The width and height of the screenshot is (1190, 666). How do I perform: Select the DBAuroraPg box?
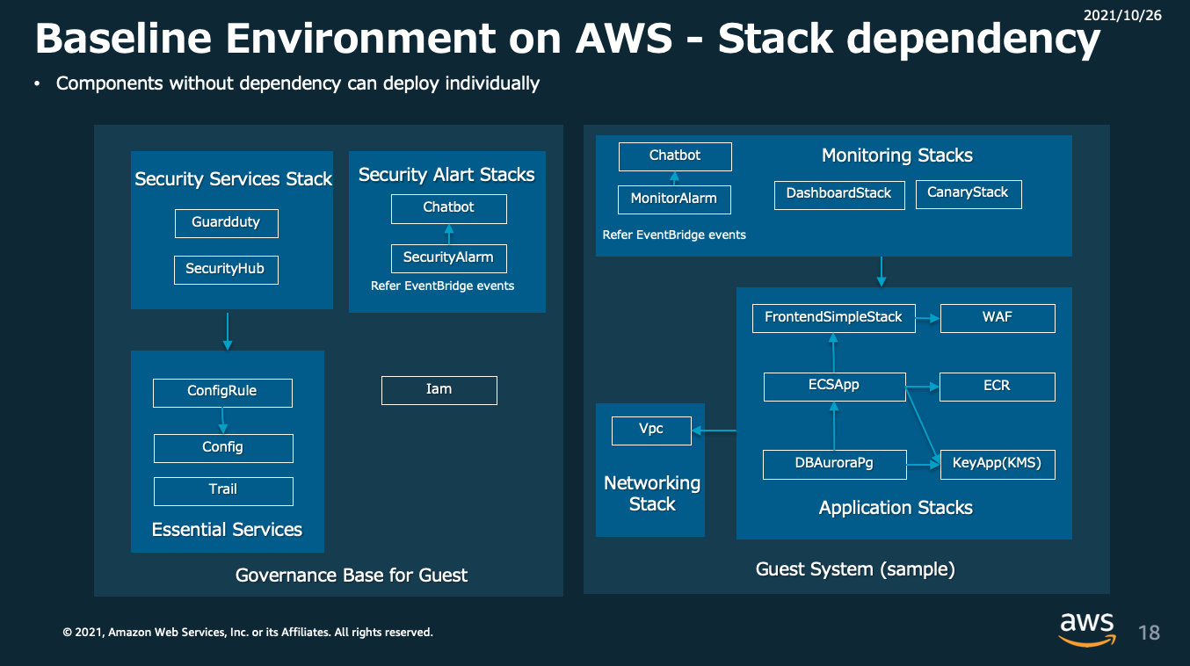tap(834, 464)
